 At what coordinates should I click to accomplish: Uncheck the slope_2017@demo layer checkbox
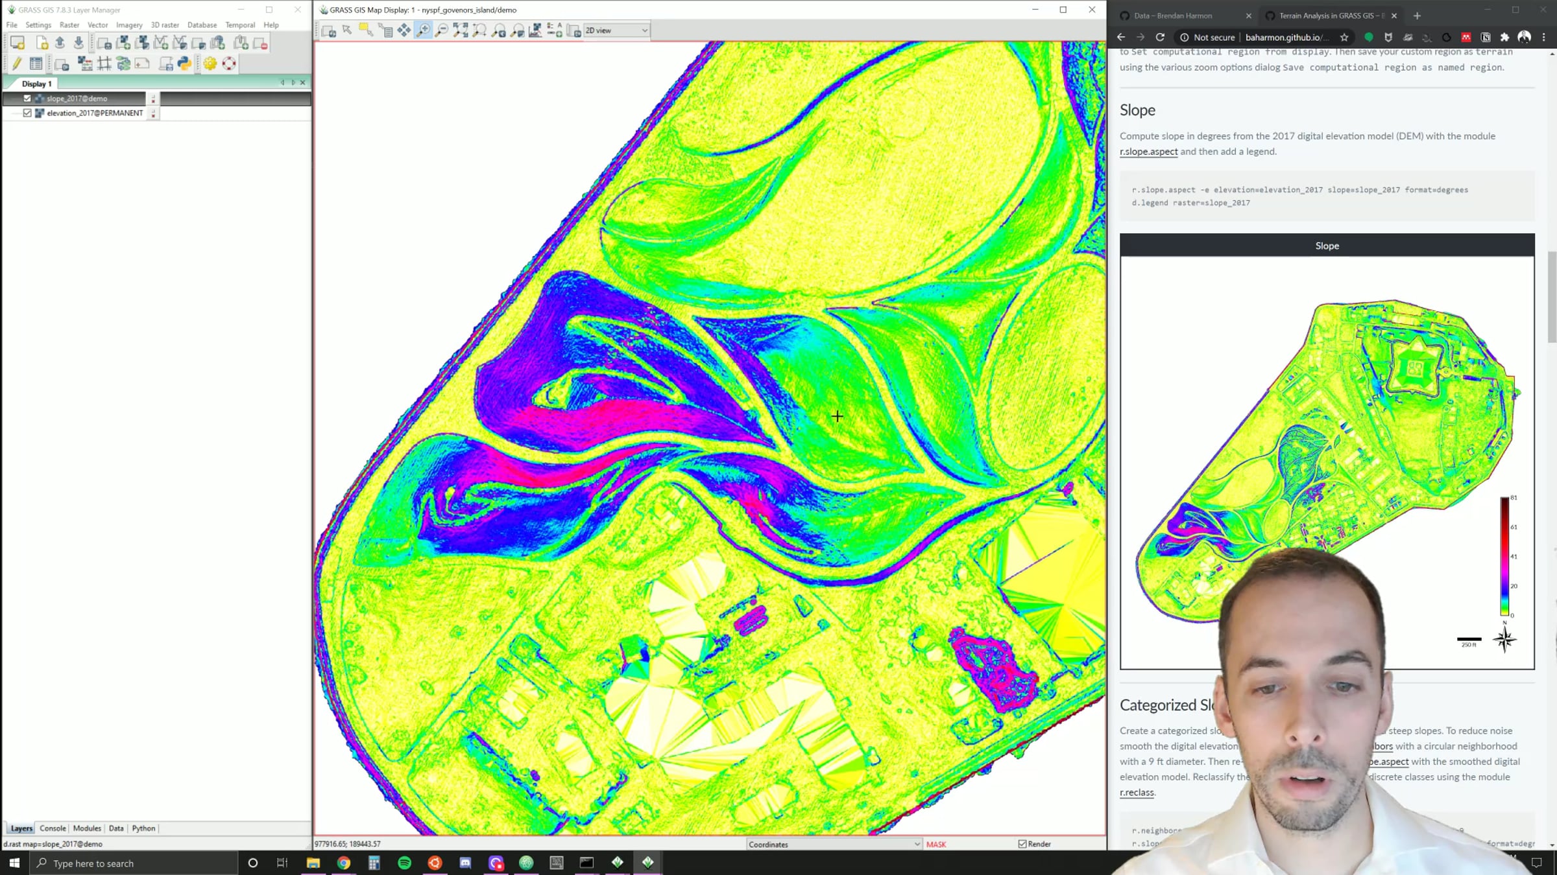[x=27, y=99]
